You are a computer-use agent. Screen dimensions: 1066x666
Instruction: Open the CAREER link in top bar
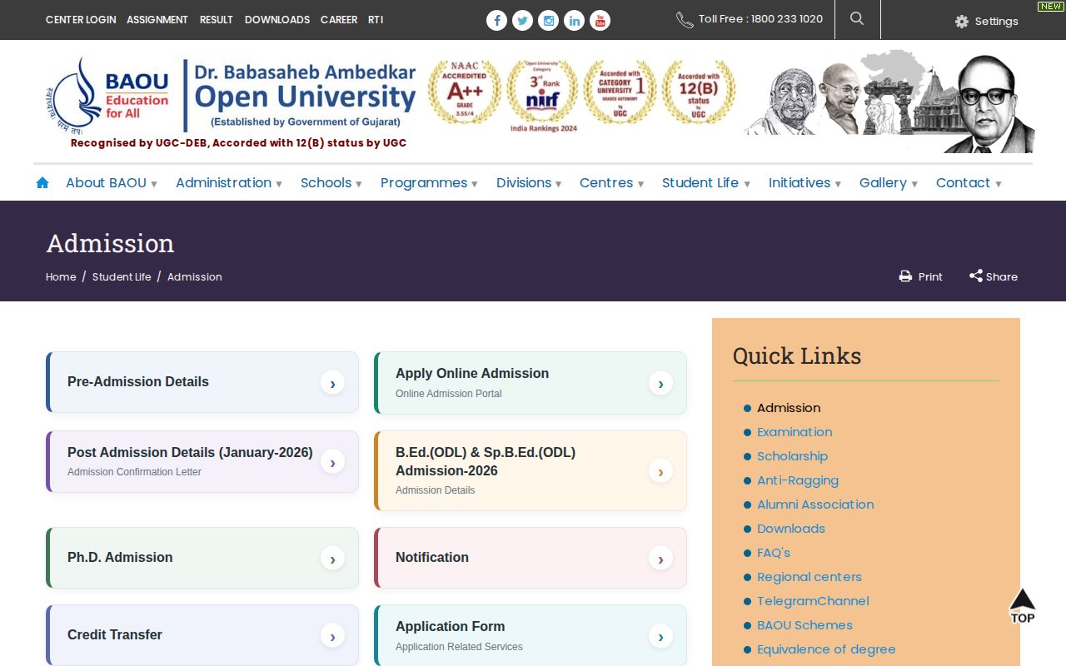click(x=339, y=19)
